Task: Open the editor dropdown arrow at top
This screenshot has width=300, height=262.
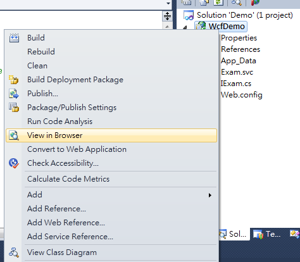Action: point(168,3)
